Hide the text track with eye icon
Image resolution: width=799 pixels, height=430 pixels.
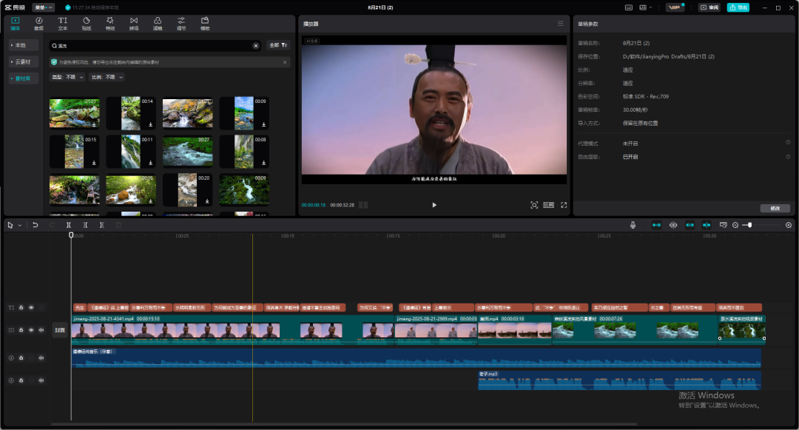click(31, 308)
